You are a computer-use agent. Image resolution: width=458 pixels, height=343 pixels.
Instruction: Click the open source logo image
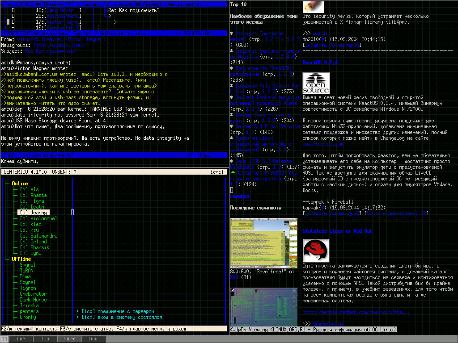click(x=316, y=83)
